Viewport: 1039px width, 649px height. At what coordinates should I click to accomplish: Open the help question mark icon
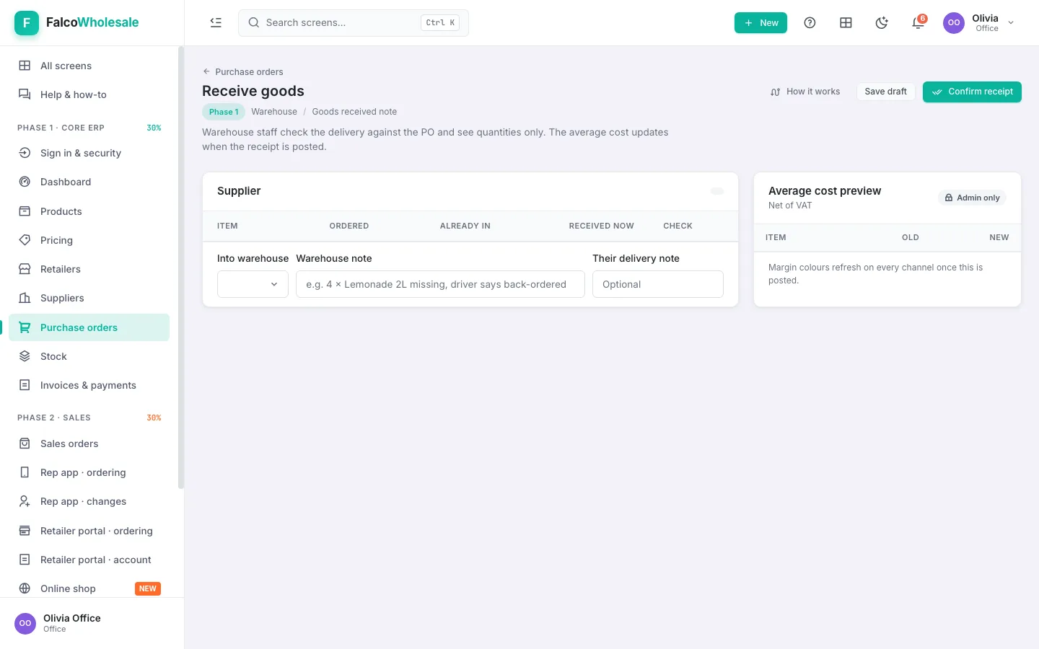click(x=810, y=22)
